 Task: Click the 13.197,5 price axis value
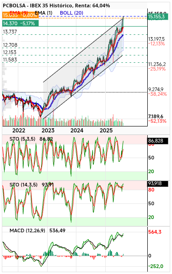[x=156, y=39]
